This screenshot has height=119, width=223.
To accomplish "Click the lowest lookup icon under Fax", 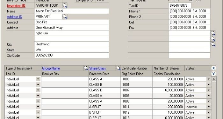I will 213,44.
